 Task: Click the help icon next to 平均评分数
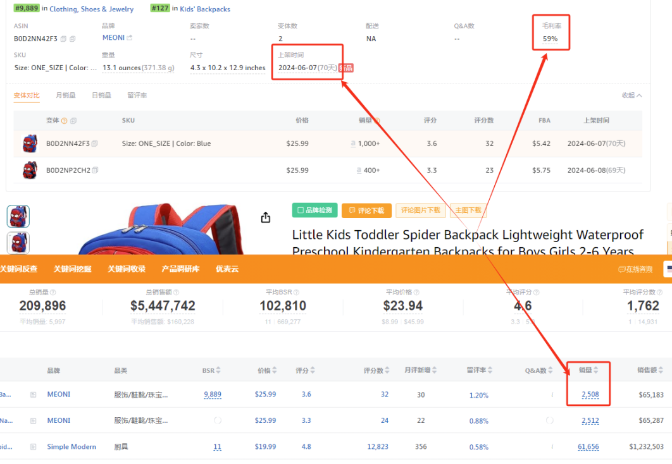point(659,292)
